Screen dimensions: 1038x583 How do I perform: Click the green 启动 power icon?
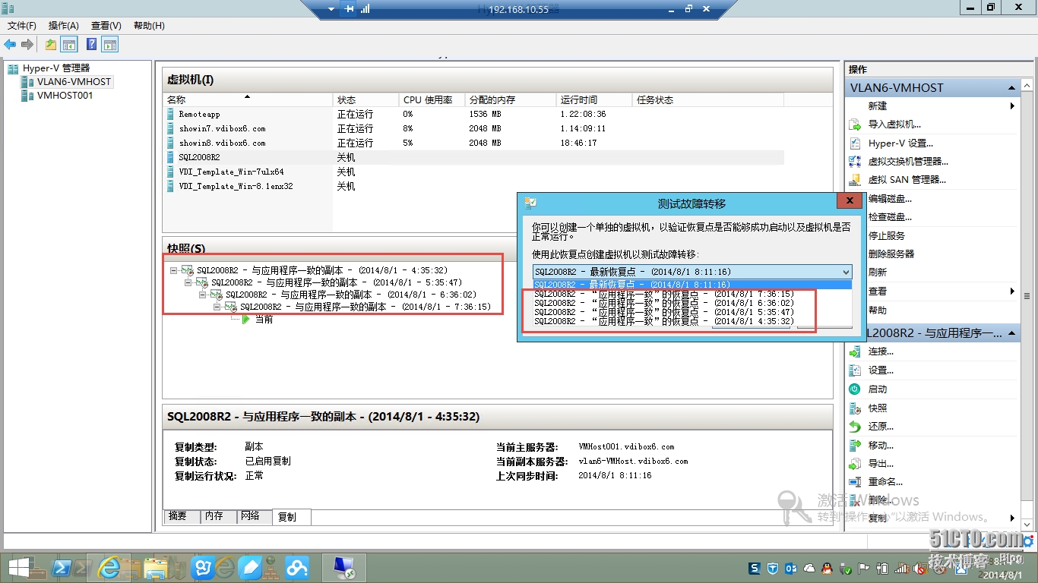click(x=855, y=389)
